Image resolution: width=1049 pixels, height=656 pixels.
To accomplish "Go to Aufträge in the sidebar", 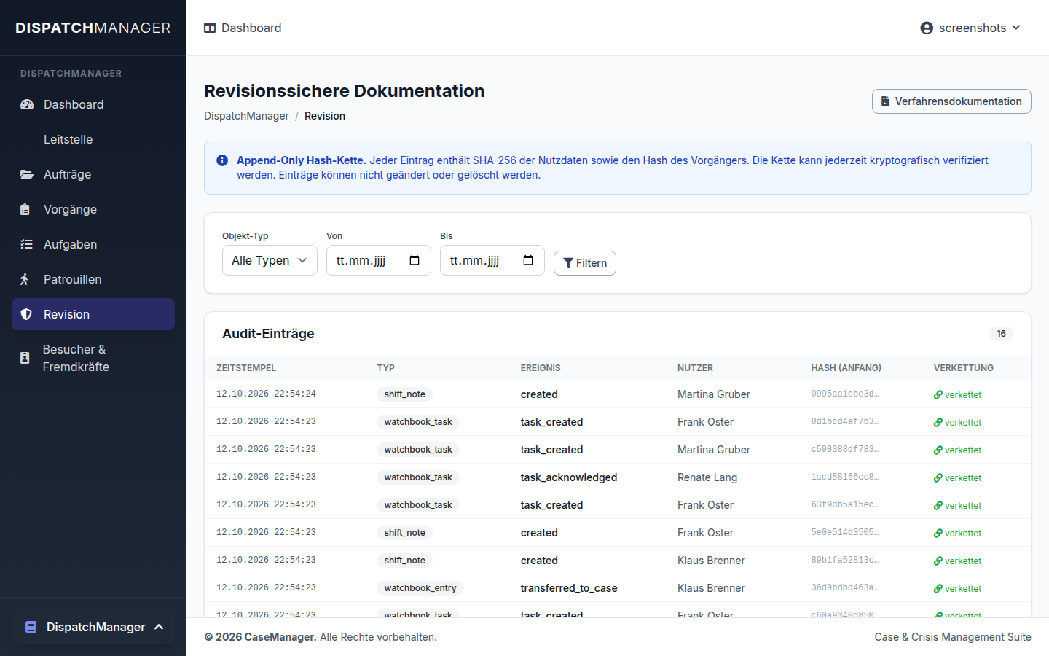I will (x=93, y=174).
